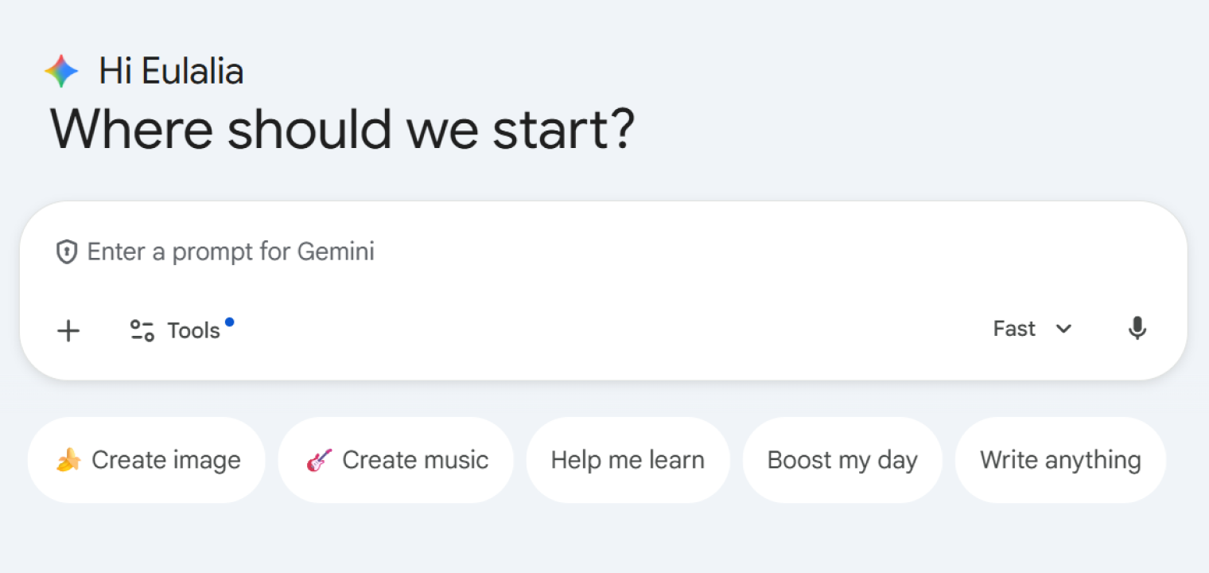Select the Create music suggestion

(x=395, y=459)
